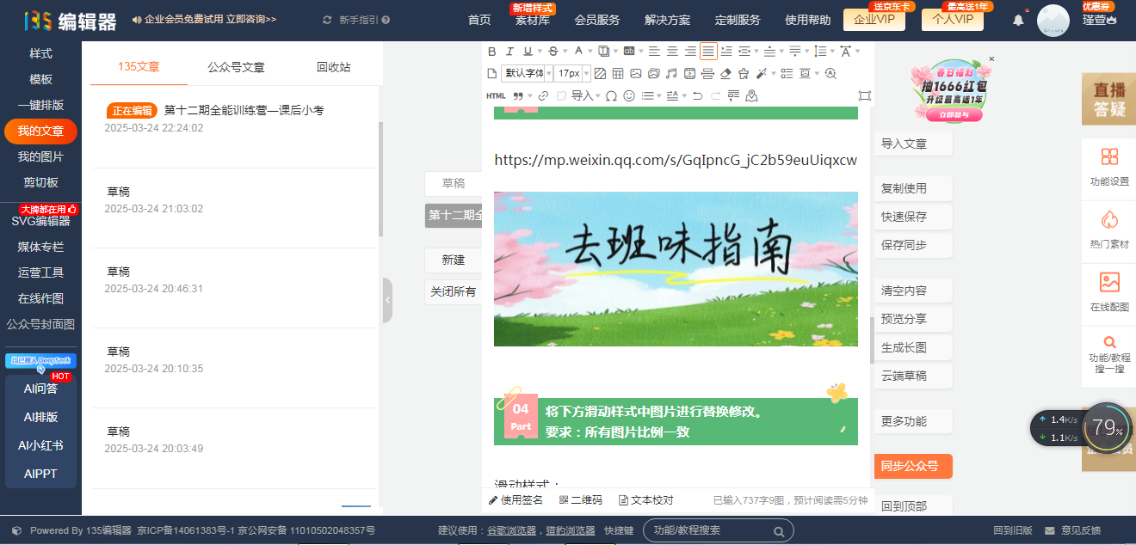Select the clear formatting eraser icon
This screenshot has height=545, width=1136.
click(725, 74)
